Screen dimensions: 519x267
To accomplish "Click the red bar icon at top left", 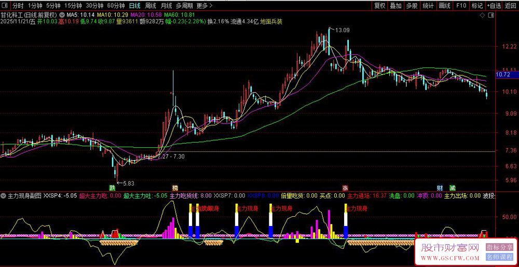I will [5, 6].
